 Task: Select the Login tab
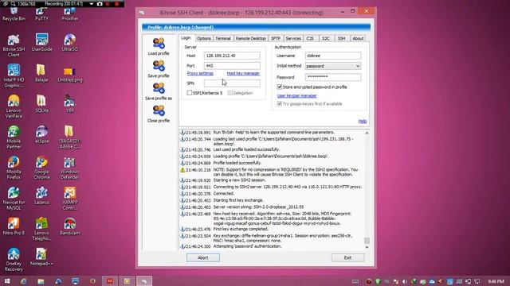coord(186,37)
